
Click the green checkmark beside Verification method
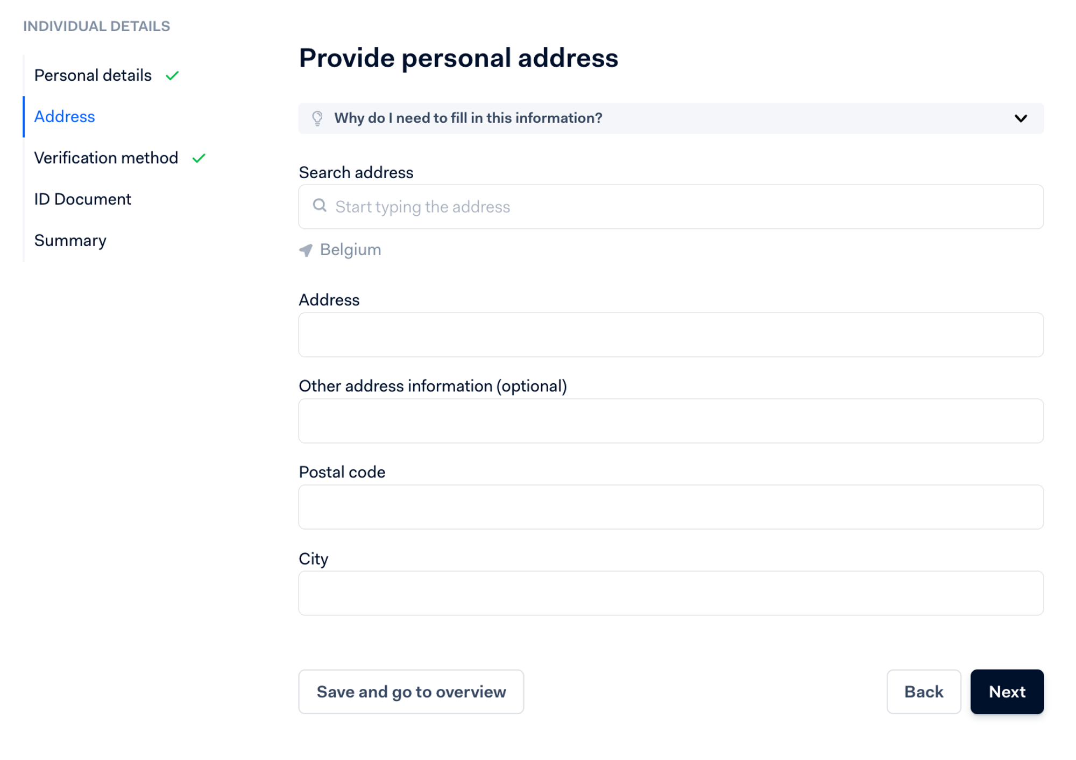point(199,158)
